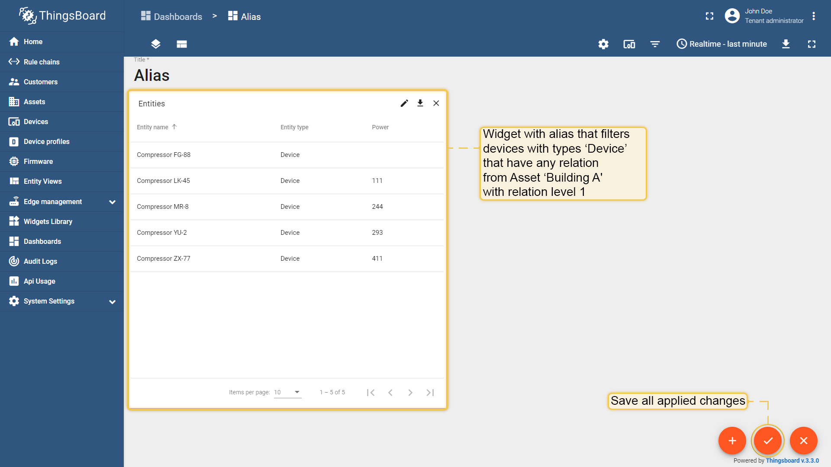The width and height of the screenshot is (831, 467).
Task: Go to the last page
Action: pos(430,393)
